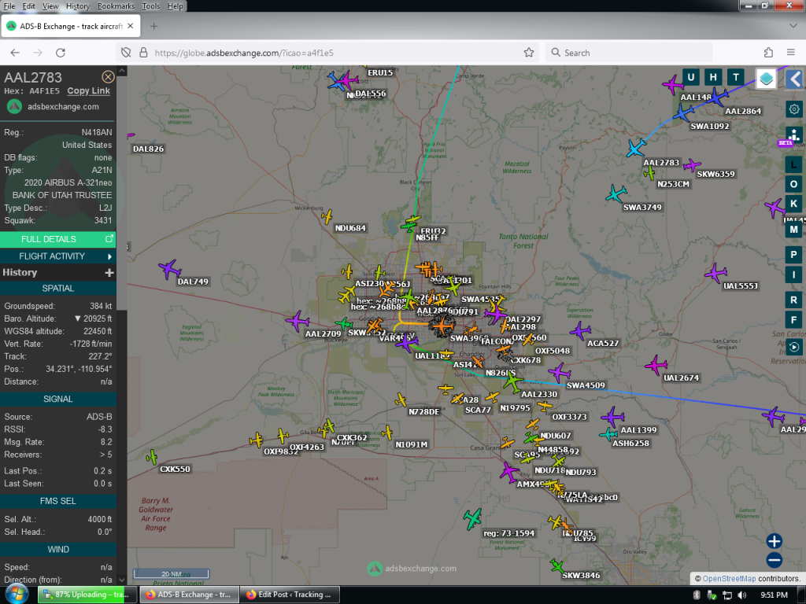Expand the FLIGHT ACTIVITY section
Viewport: 806px width, 604px height.
[57, 256]
